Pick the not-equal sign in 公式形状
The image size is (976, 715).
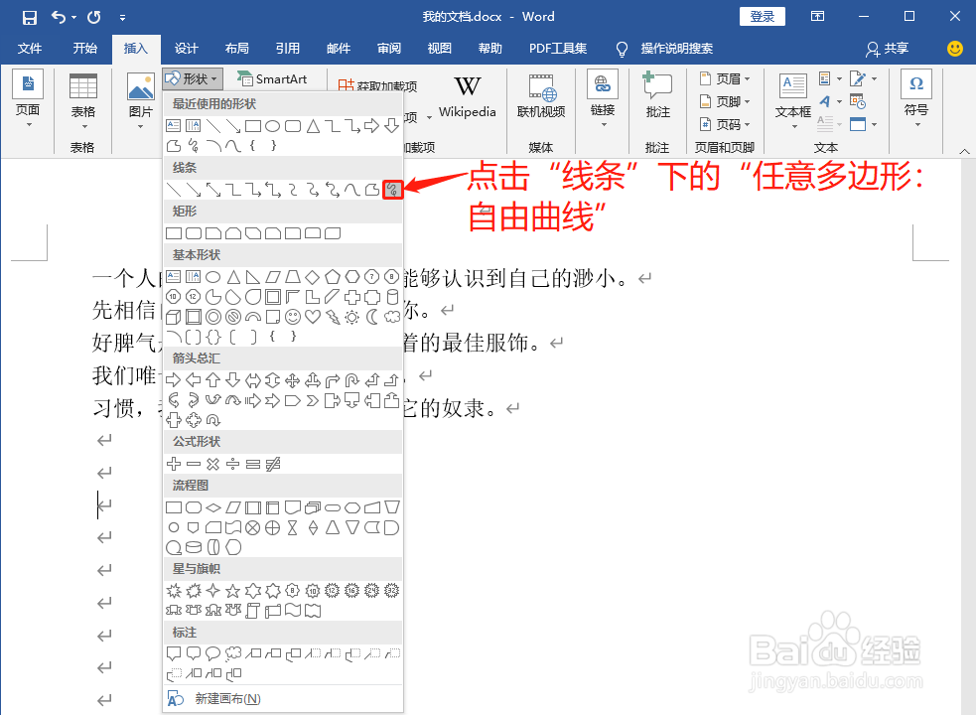point(273,464)
